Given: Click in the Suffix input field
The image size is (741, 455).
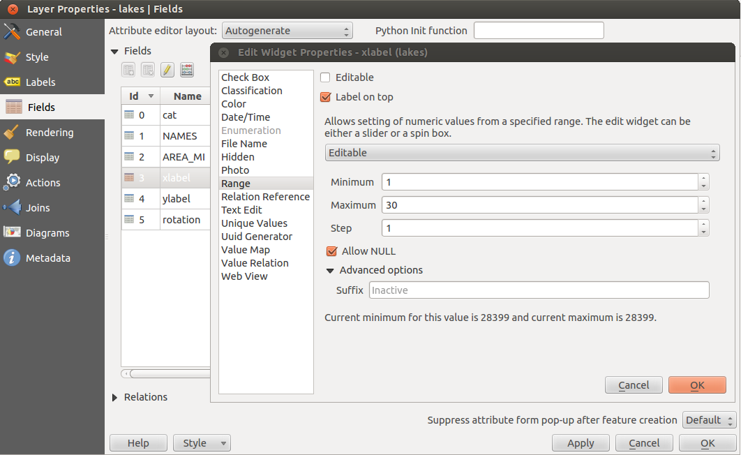Looking at the screenshot, I should pos(539,290).
